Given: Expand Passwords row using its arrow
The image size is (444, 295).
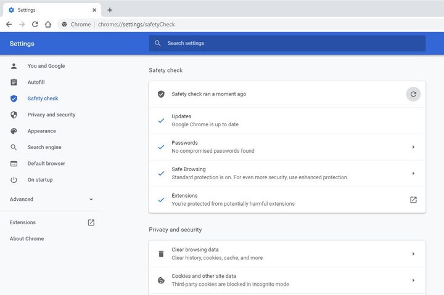Looking at the screenshot, I should [413, 147].
